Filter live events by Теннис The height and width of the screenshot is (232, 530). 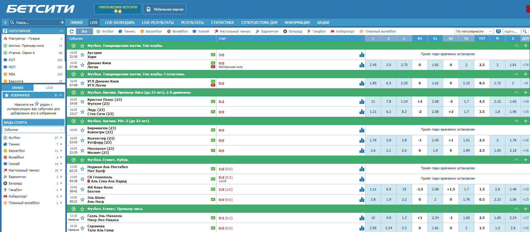(127, 31)
